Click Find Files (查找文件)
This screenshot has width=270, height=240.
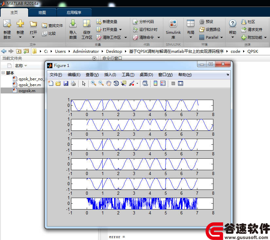[x=52, y=26]
